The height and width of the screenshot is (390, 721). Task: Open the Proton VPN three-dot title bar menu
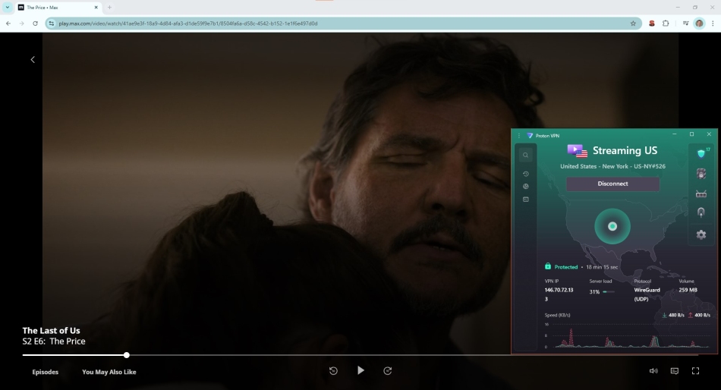(x=518, y=136)
